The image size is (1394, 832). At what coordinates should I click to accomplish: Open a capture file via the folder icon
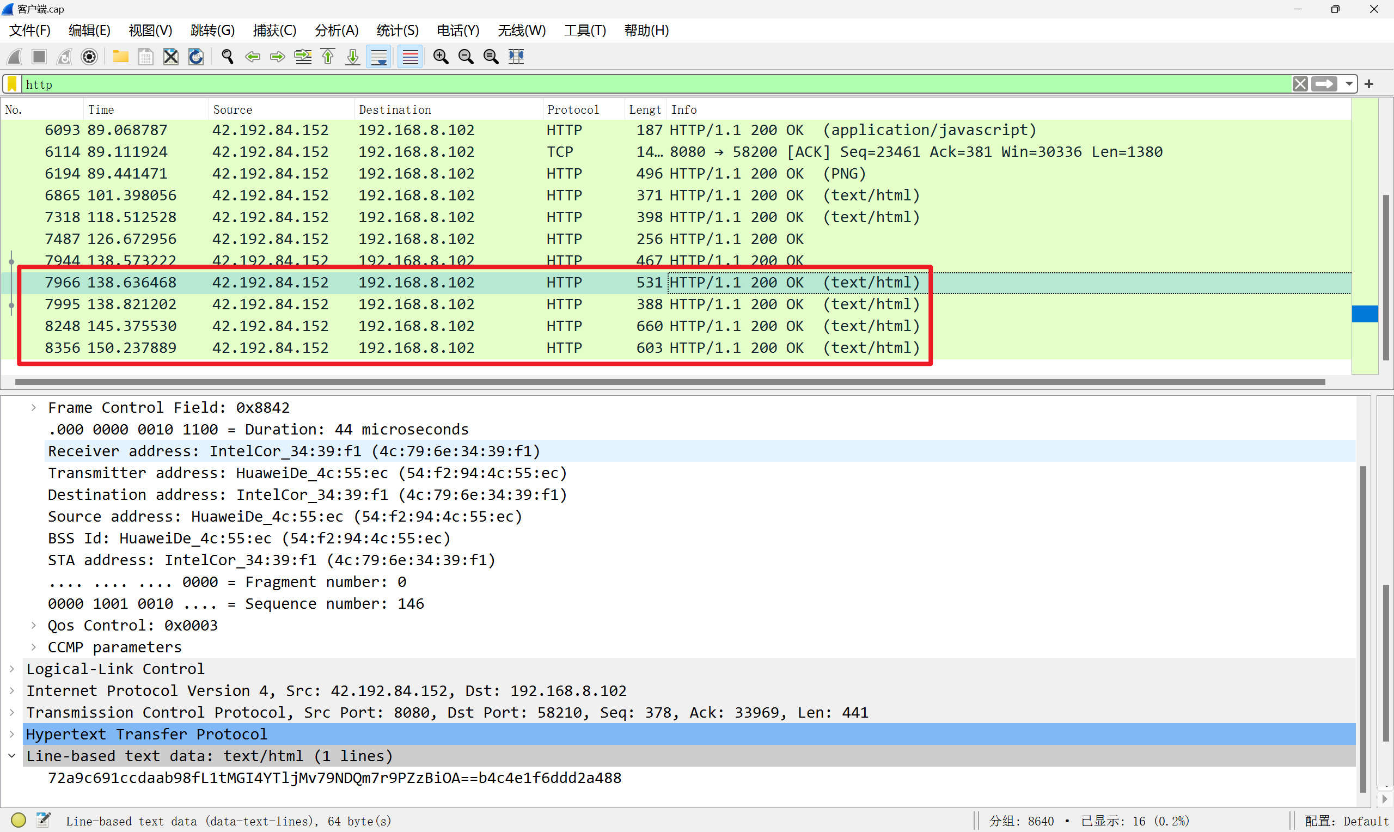pos(120,57)
